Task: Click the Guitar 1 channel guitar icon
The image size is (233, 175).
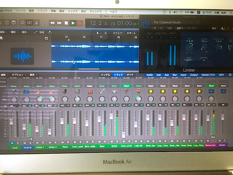Action: pyautogui.click(x=39, y=91)
